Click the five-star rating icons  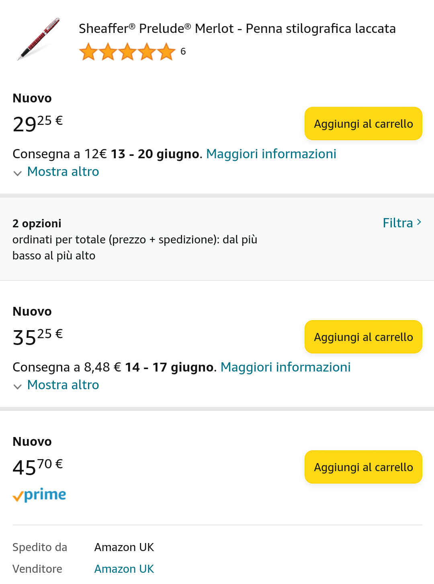(x=127, y=52)
